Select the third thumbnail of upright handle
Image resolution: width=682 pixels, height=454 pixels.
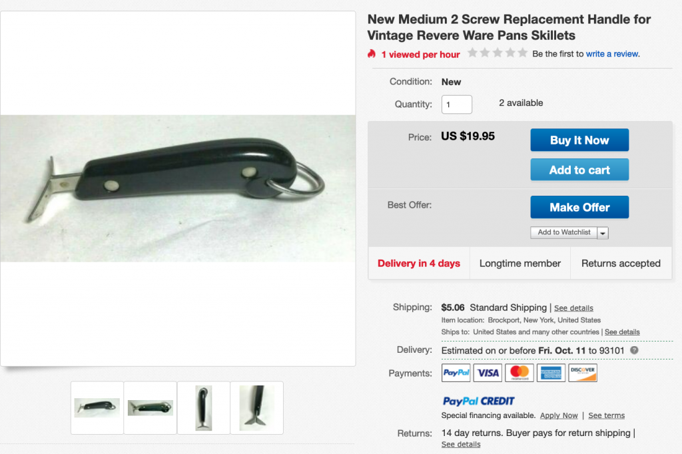click(x=204, y=408)
